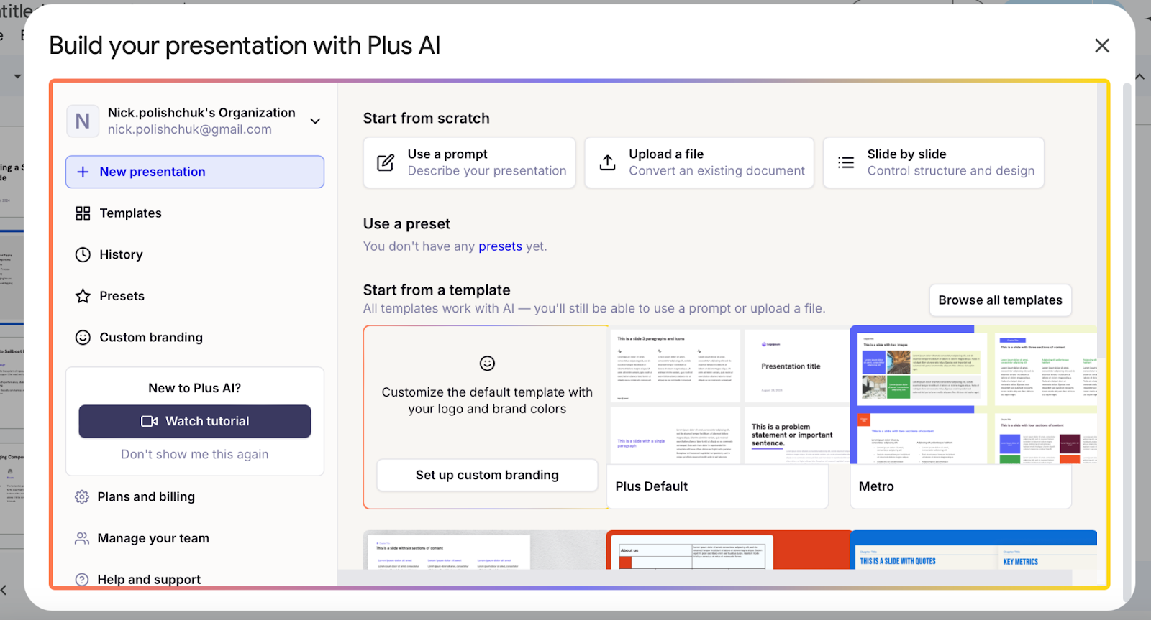
Task: Click the Start from scratch heading
Action: [x=426, y=119]
